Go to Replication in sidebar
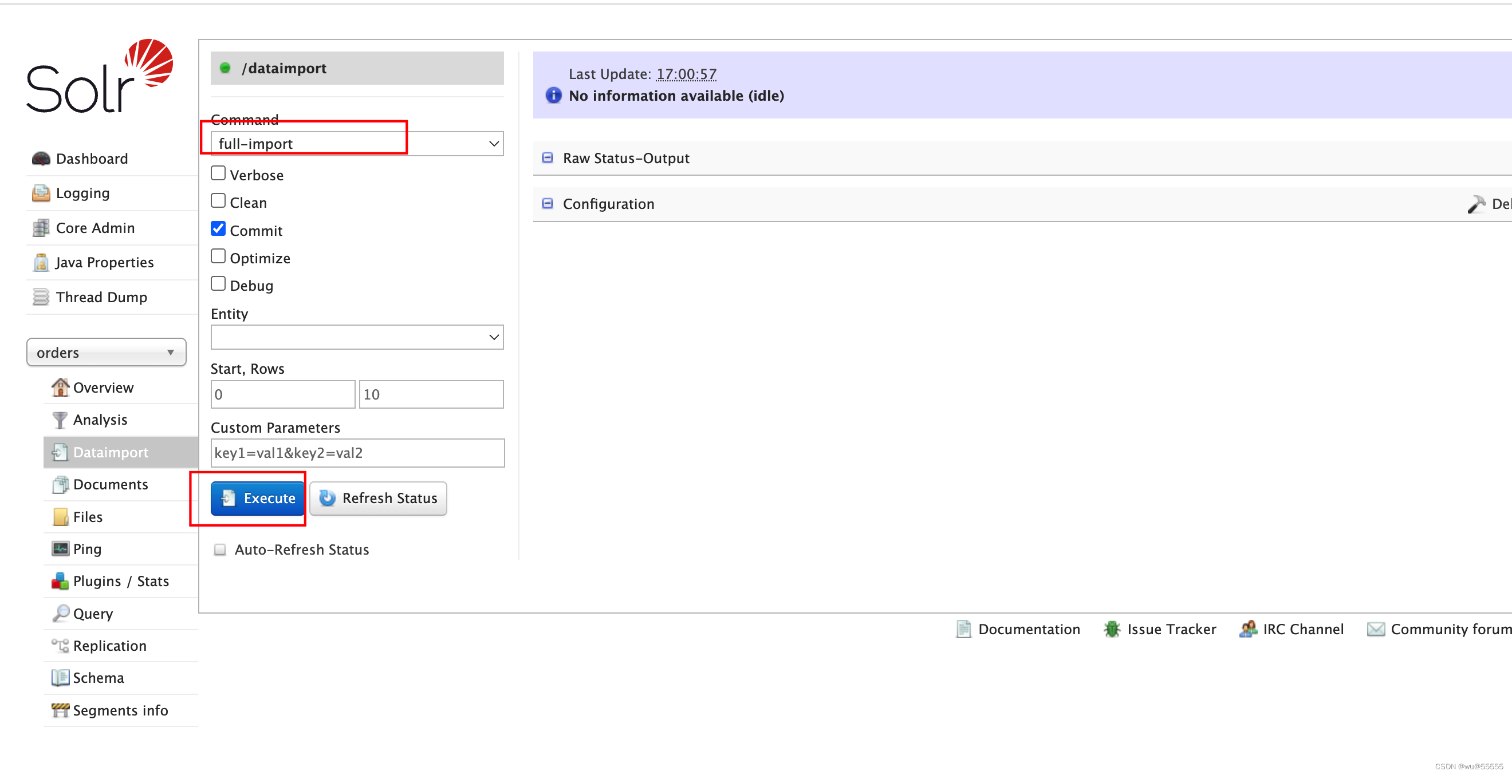The image size is (1512, 775). coord(109,646)
